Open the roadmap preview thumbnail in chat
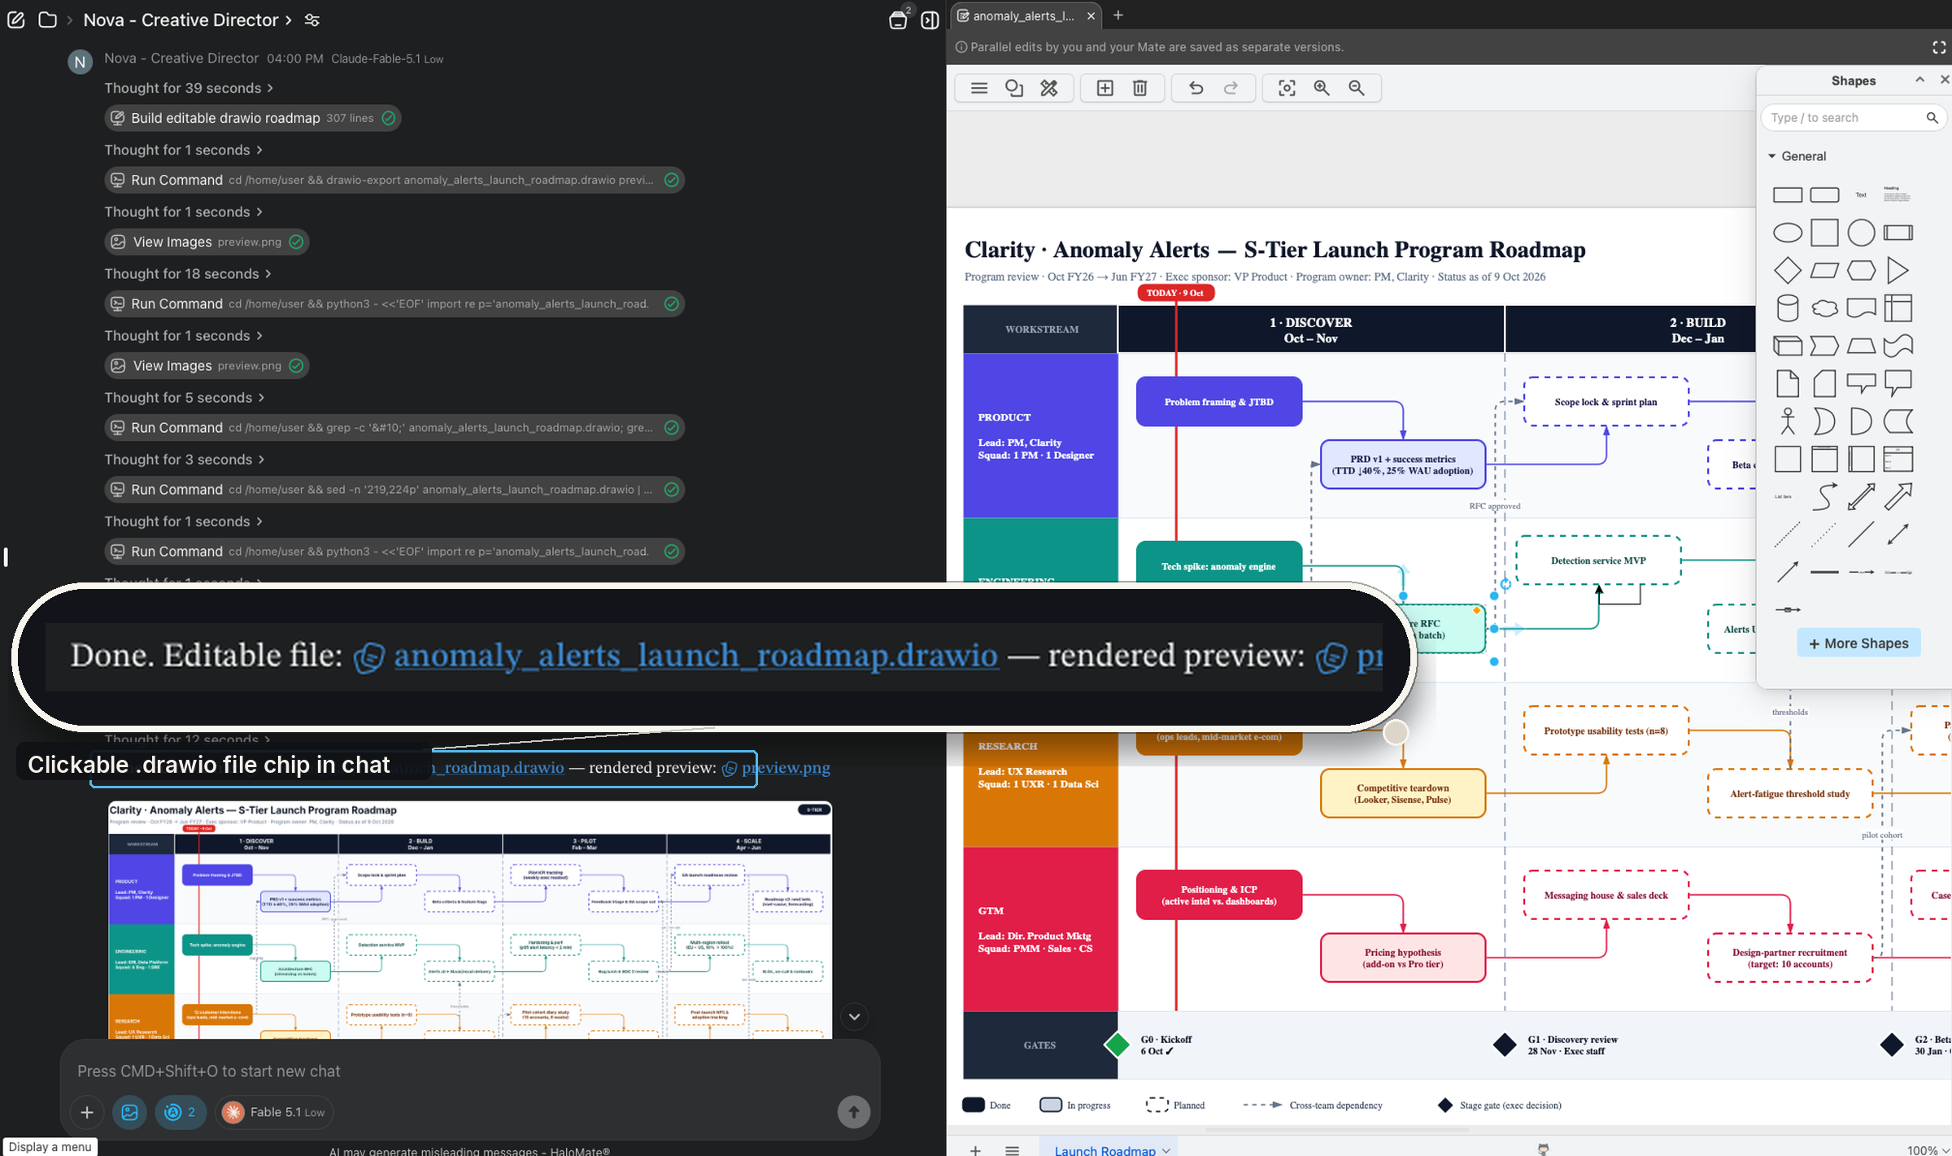Viewport: 1952px width, 1156px height. click(x=470, y=919)
